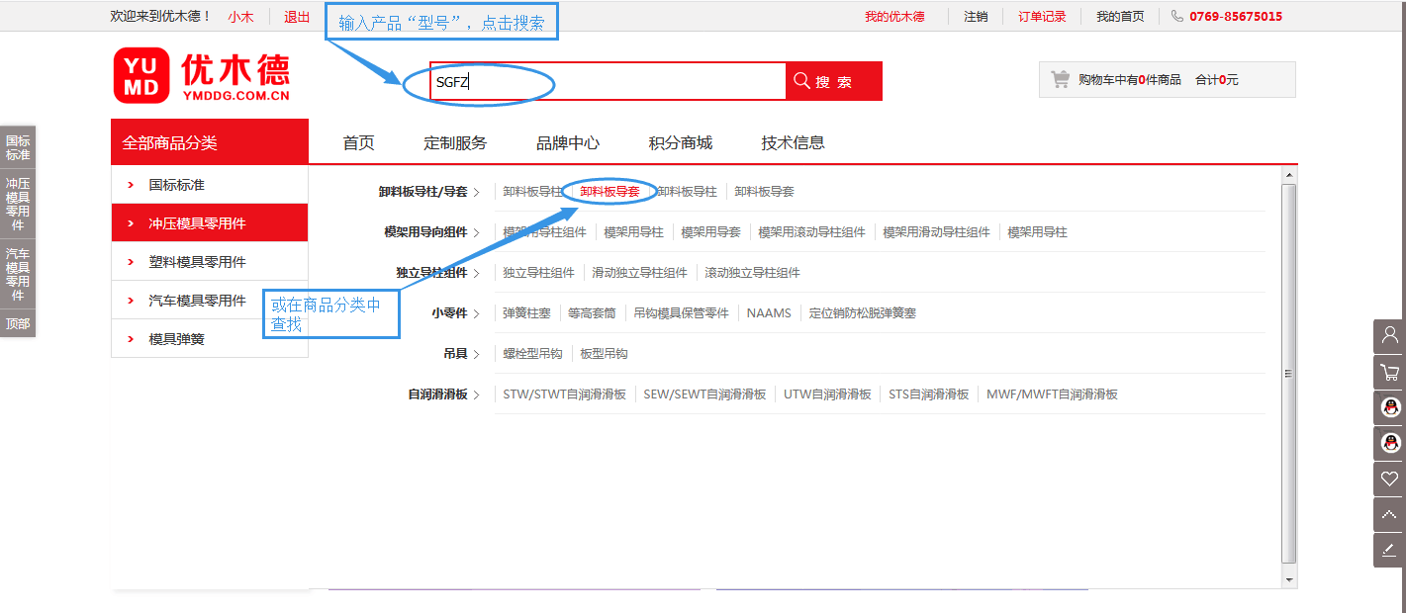Click the 0769-85675015 phone number
Screen dimensions: 1406x613
coord(1236,17)
